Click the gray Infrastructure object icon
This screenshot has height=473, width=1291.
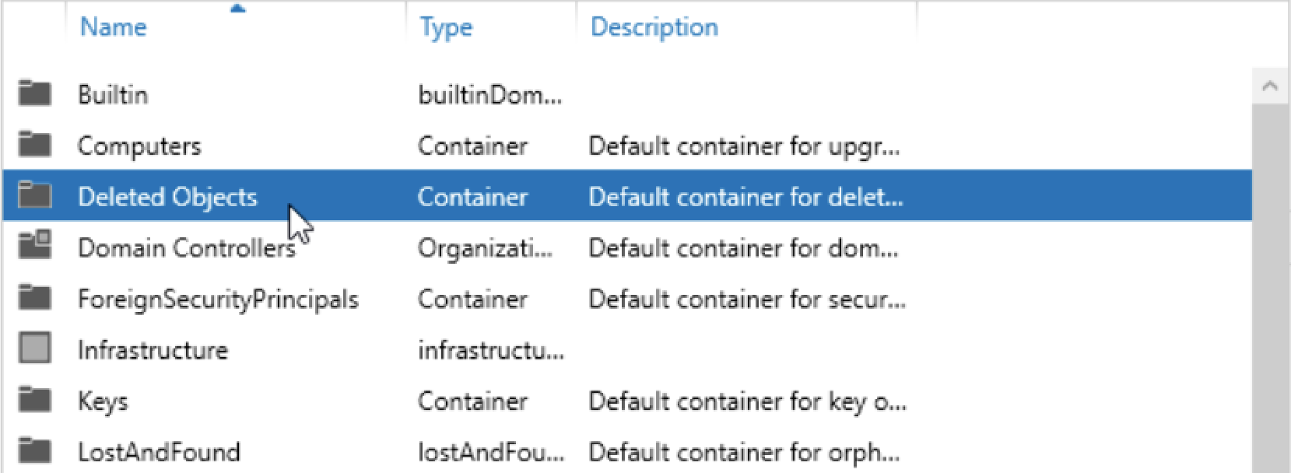point(35,348)
